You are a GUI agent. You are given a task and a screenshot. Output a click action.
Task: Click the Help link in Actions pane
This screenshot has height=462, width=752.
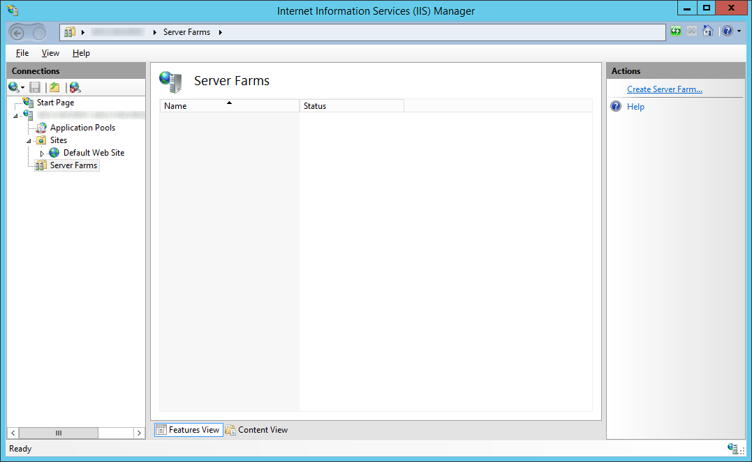point(635,106)
